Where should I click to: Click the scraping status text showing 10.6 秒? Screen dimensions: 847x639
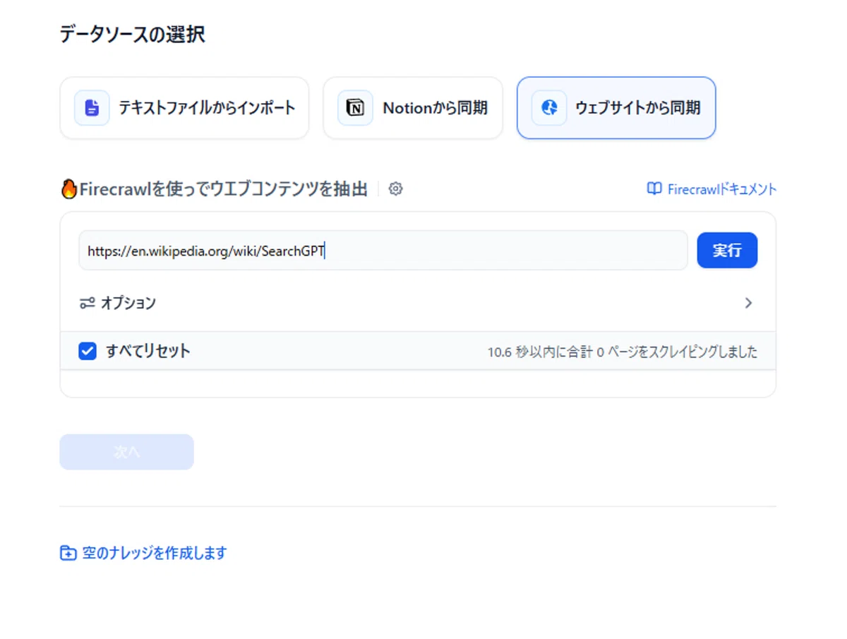coord(623,352)
